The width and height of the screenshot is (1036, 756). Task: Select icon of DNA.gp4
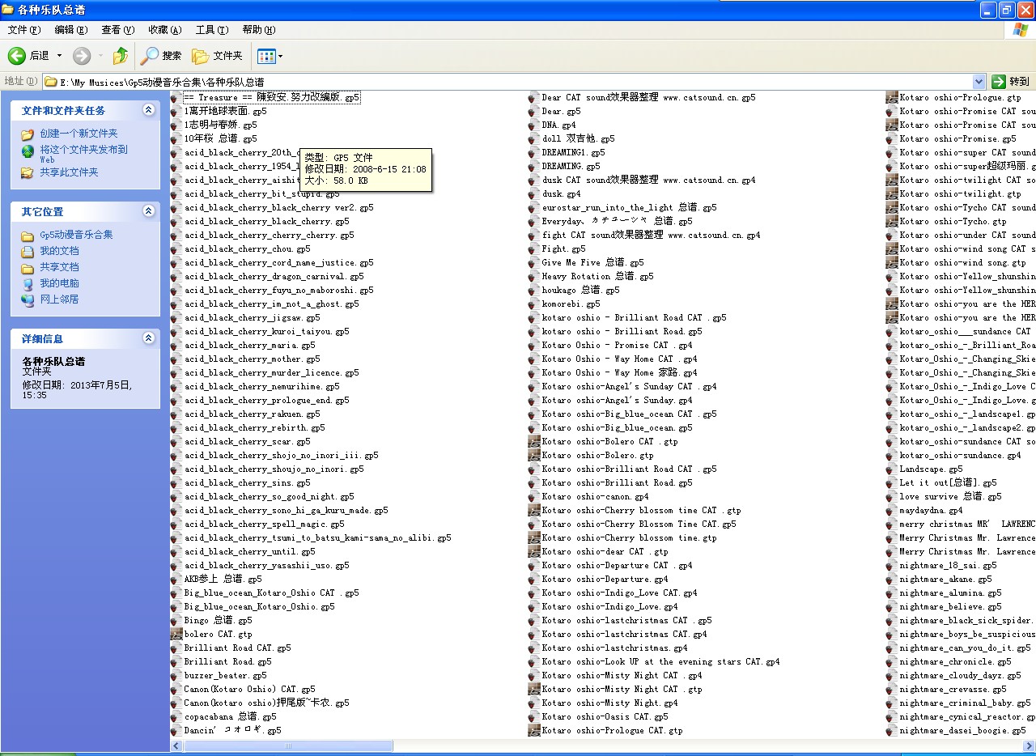click(x=534, y=125)
